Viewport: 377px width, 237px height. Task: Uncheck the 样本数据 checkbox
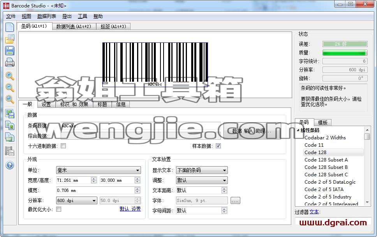click(218, 146)
